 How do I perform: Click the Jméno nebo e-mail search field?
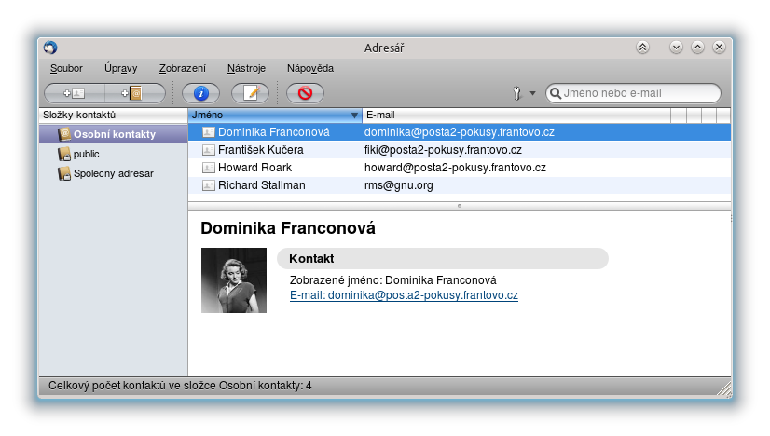(x=639, y=93)
